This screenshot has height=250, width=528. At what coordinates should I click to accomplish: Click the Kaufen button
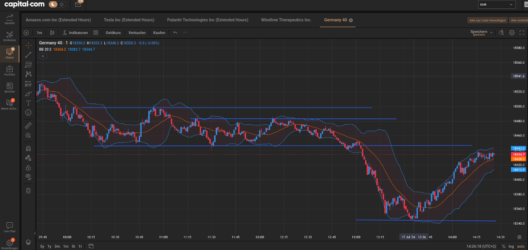pos(159,33)
